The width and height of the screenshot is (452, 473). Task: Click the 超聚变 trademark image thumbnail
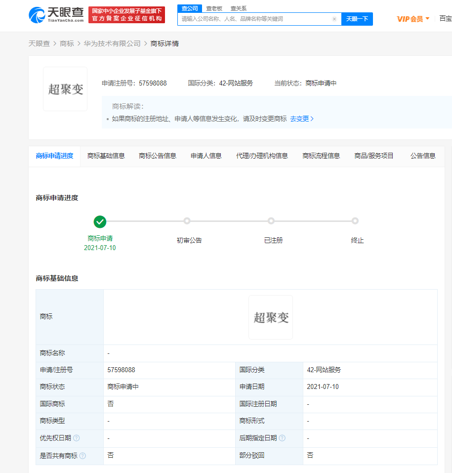coord(65,88)
